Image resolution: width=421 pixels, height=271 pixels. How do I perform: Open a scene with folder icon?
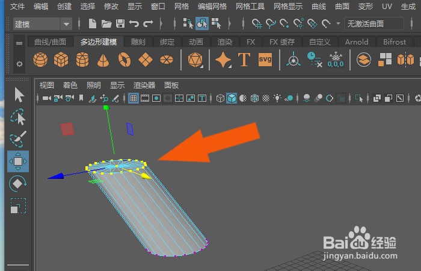[106, 24]
